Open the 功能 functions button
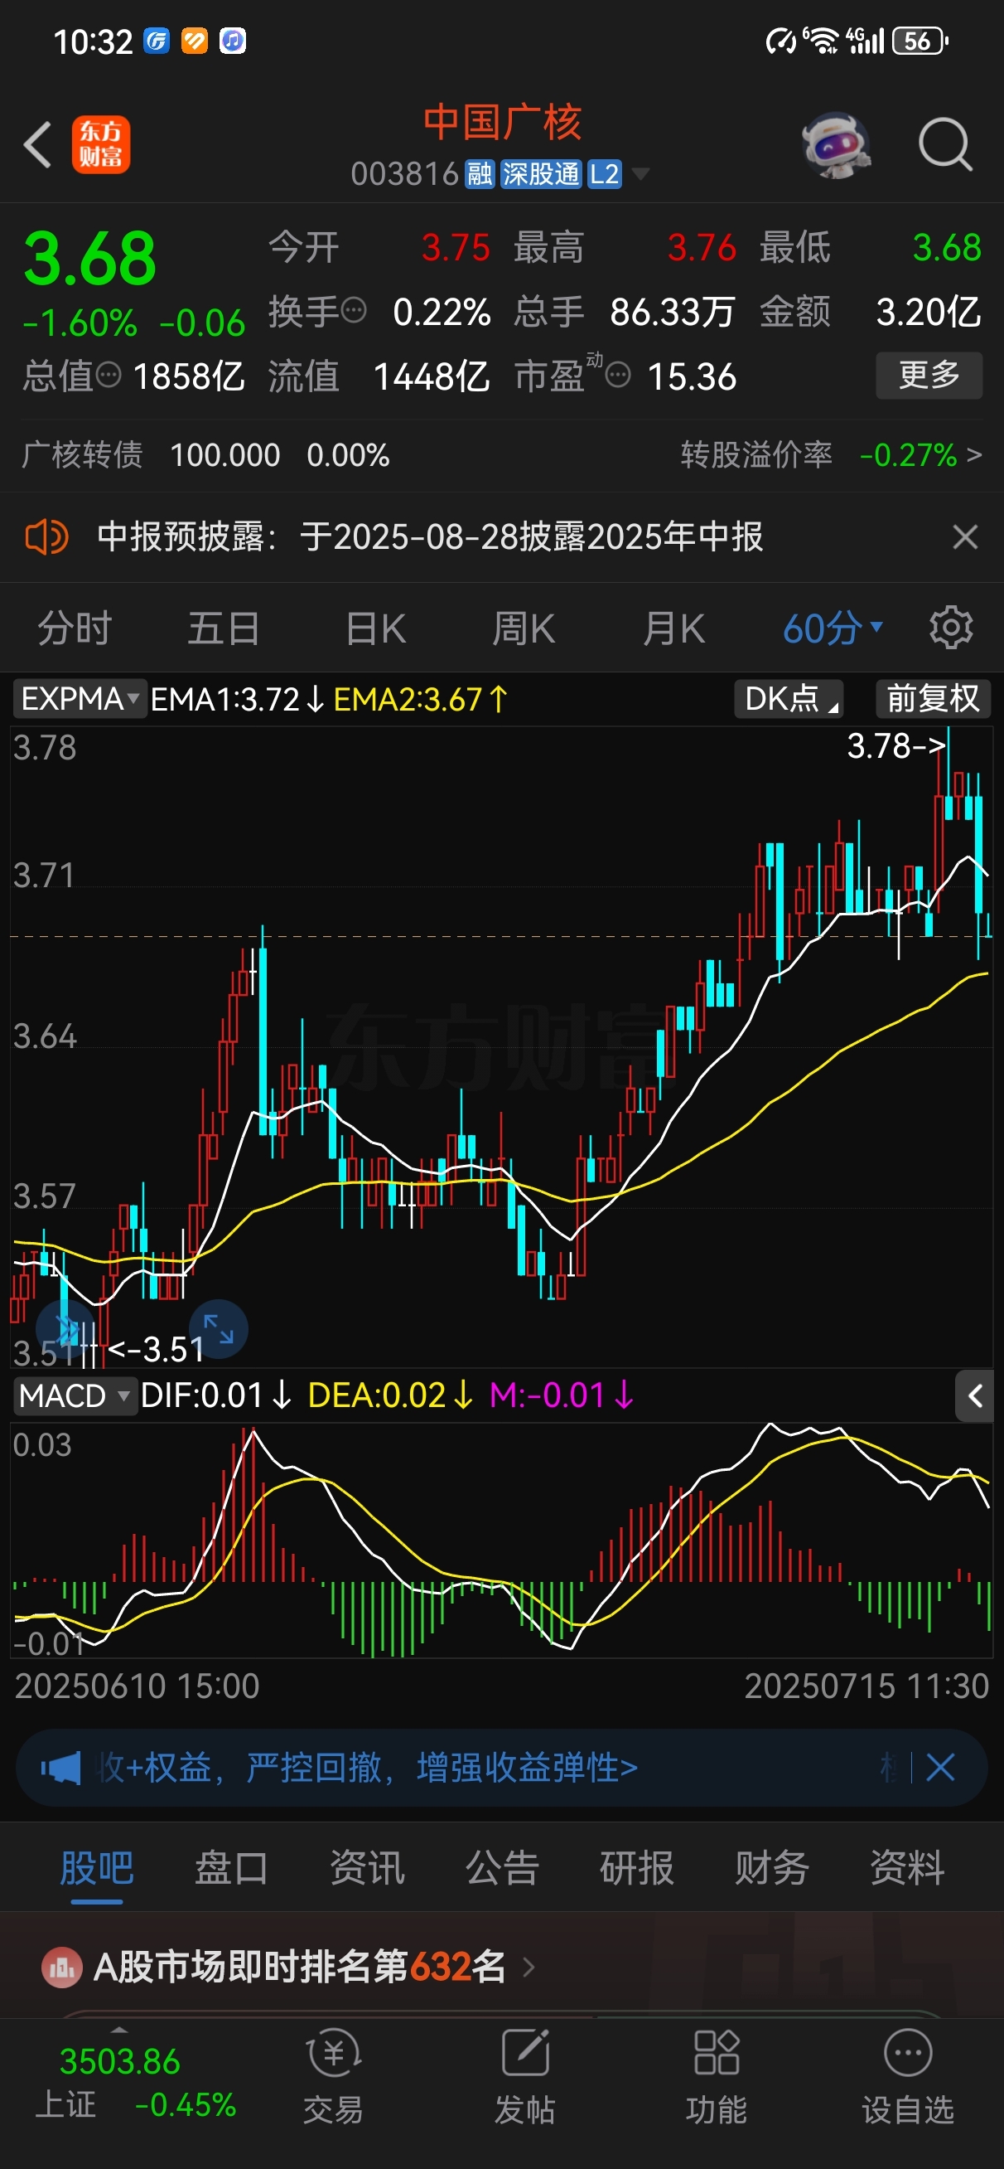This screenshot has width=1004, height=2169. tap(717, 2077)
